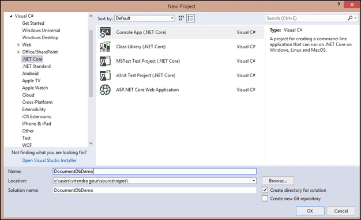
Task: Click xUnit Test Project (.NET Core) name
Action: (146, 75)
